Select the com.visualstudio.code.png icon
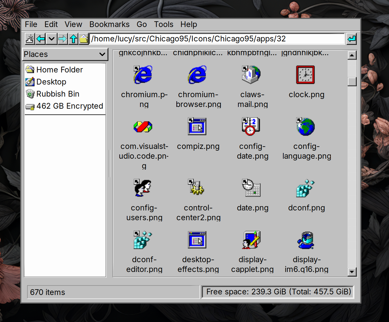This screenshot has height=322, width=389. pos(143,126)
